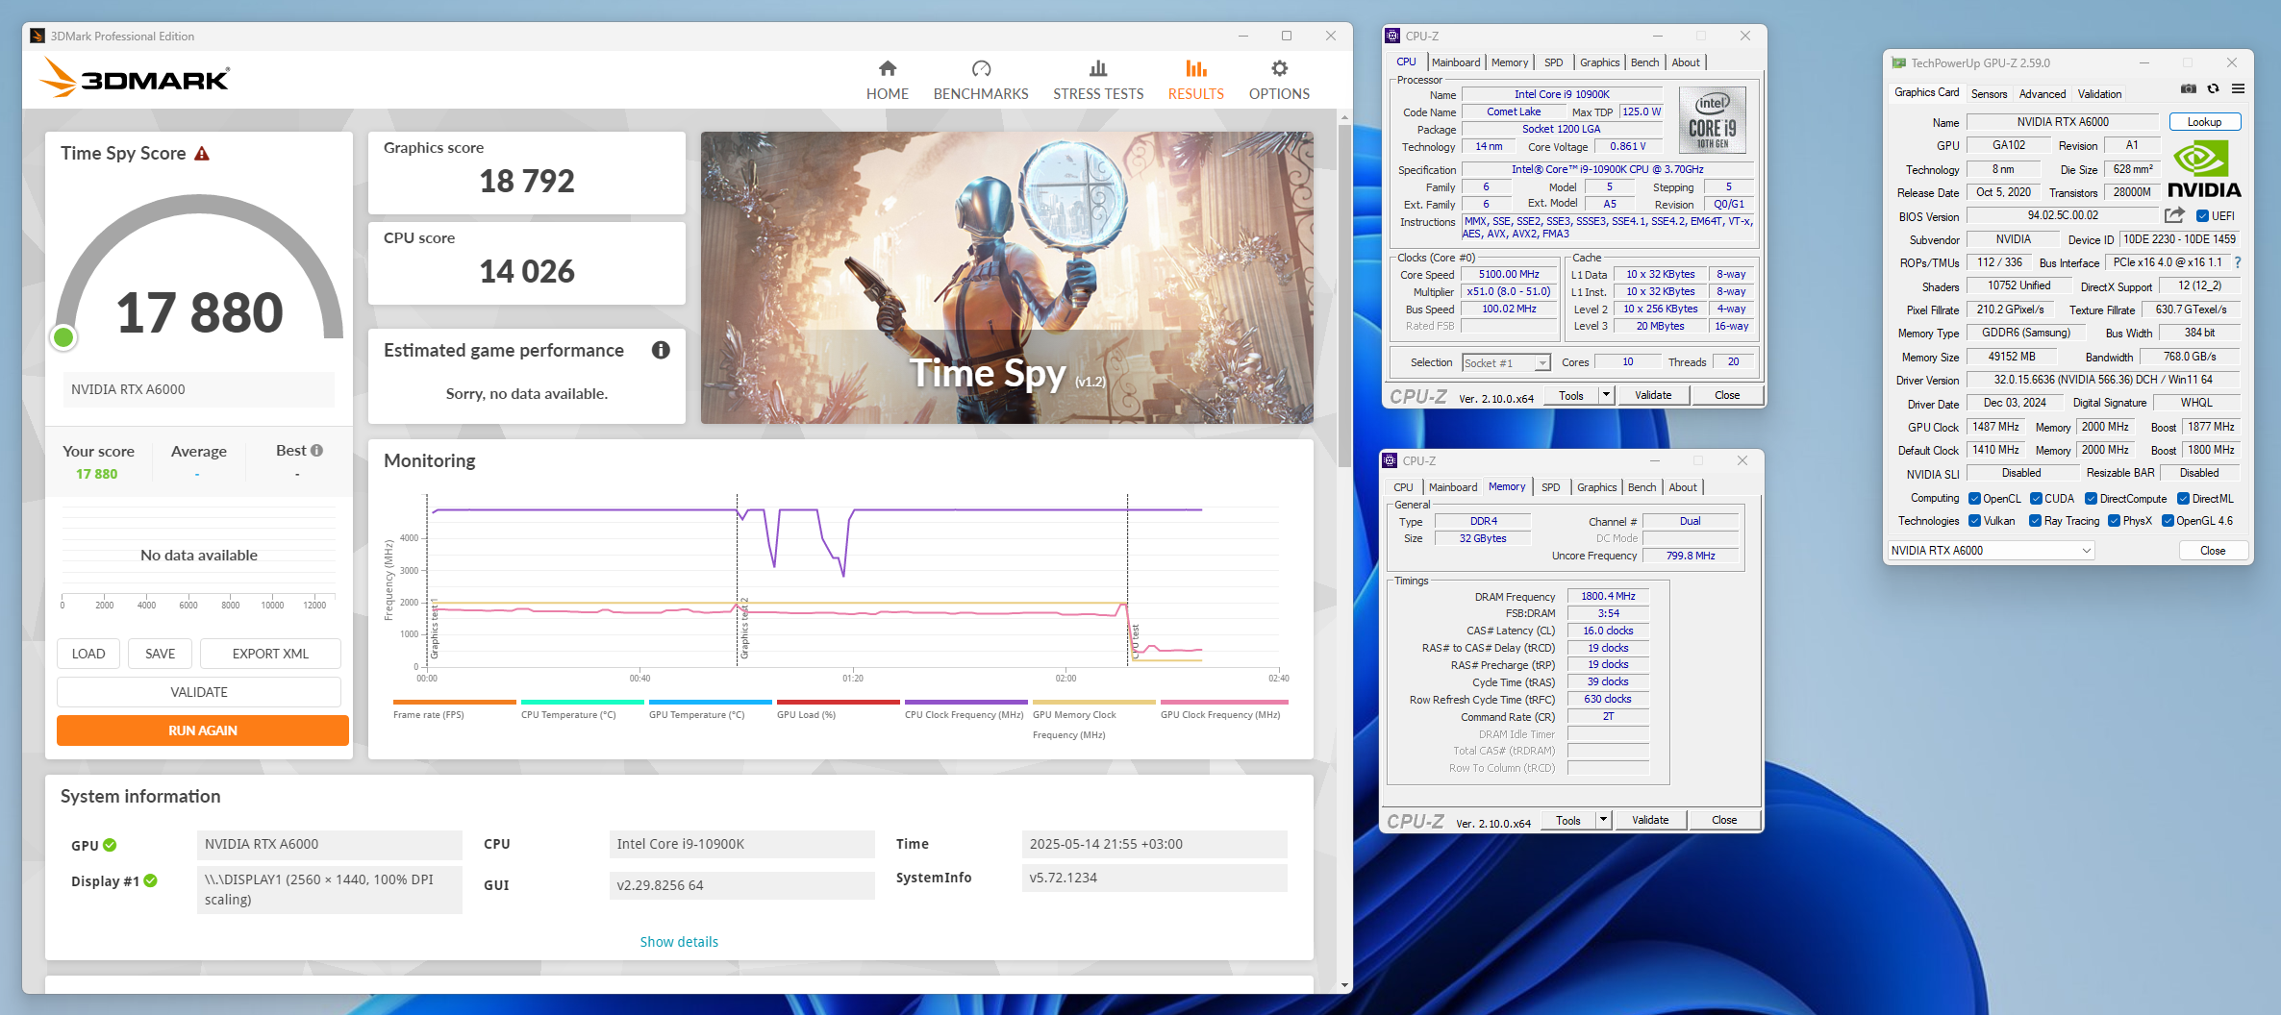Click the Graphics test 2 marker on chart
Viewport: 2281px width, 1015px height.
743,629
